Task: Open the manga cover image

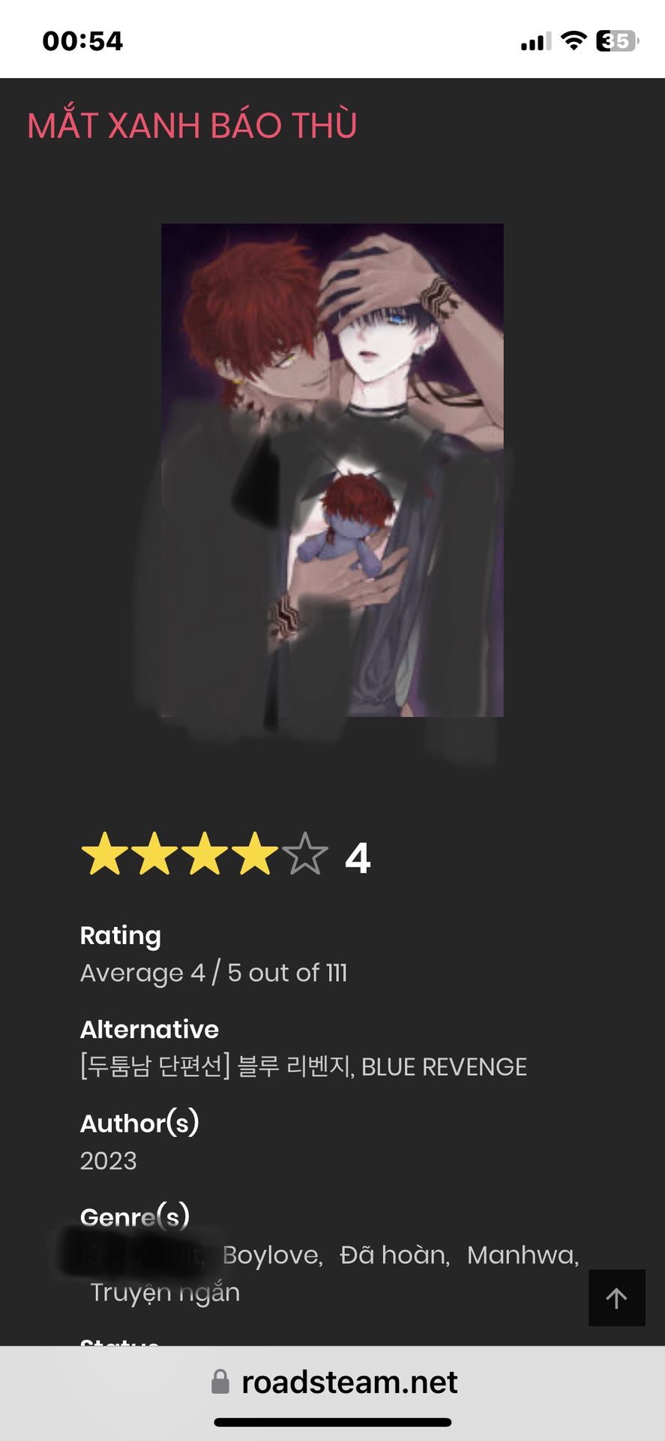Action: (x=332, y=470)
